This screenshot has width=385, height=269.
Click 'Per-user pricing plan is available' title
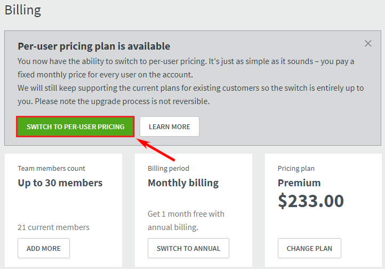pos(94,46)
